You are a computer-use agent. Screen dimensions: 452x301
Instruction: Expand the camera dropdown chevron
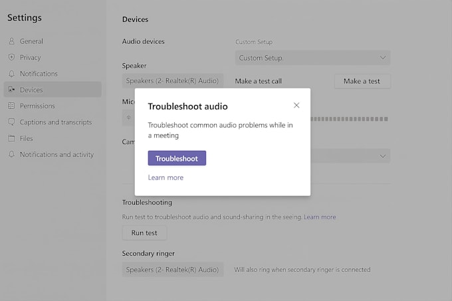(383, 156)
